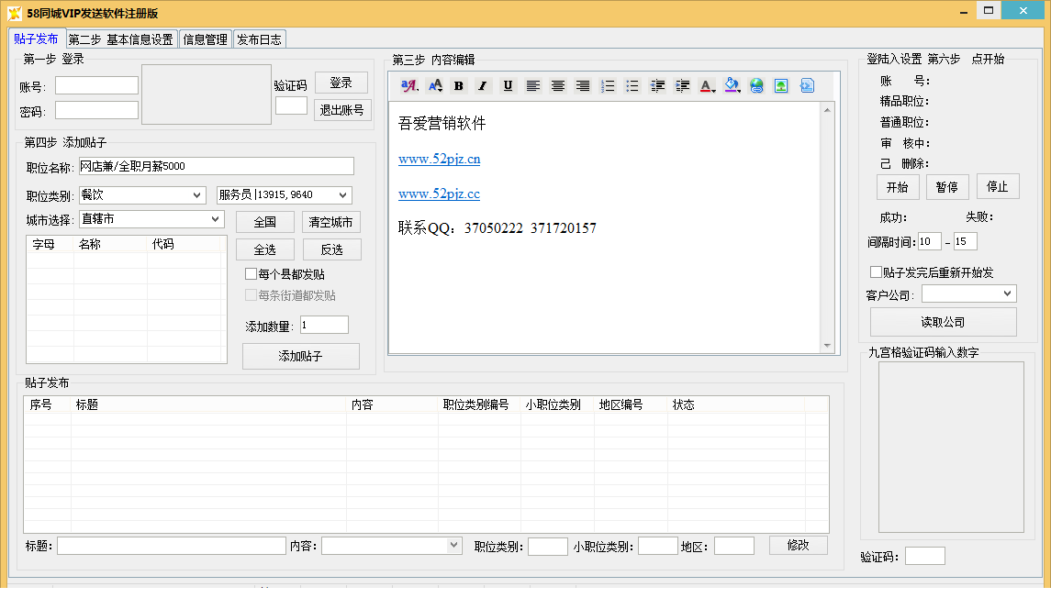The height and width of the screenshot is (609, 1051).
Task: Center align text in editor
Action: 558,86
